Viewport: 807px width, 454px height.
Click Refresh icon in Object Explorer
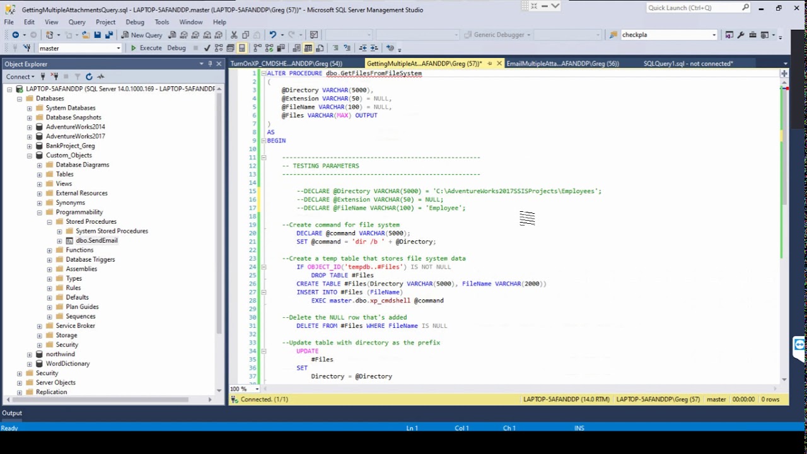(89, 76)
